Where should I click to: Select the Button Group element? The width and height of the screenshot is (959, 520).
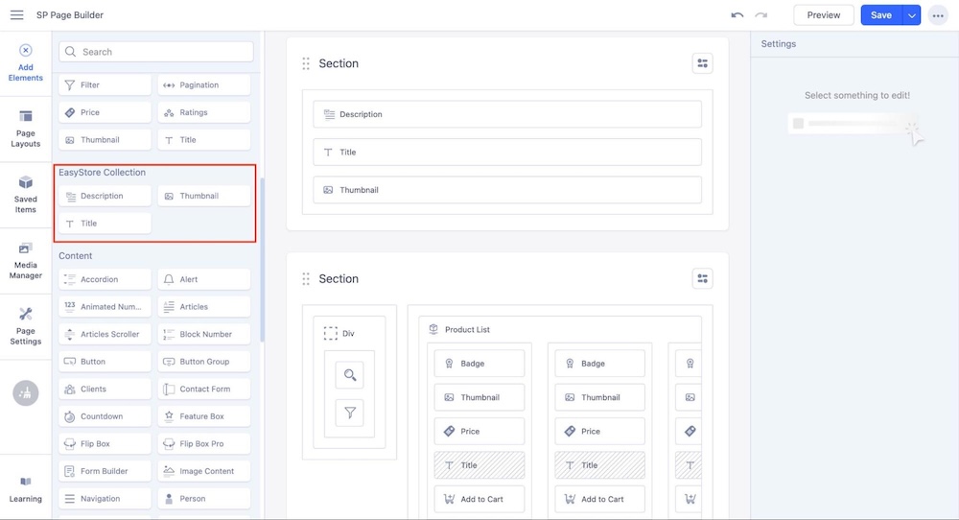[x=203, y=362]
